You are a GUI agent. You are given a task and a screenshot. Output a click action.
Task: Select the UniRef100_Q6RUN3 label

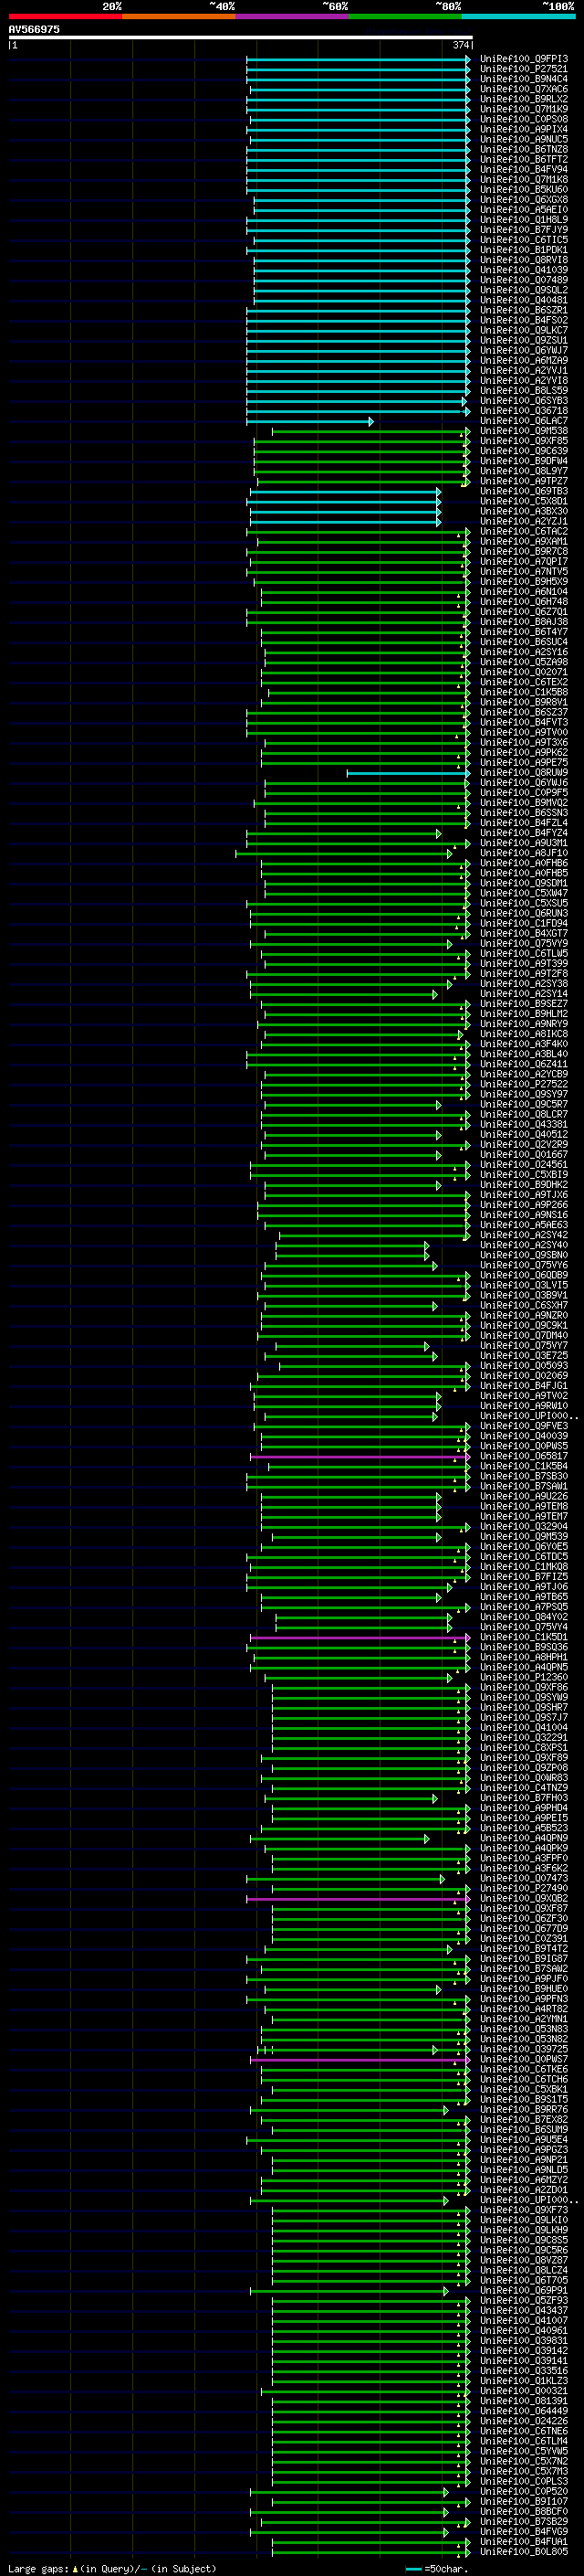click(x=523, y=913)
